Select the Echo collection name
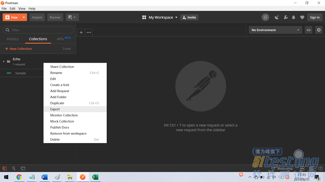Screen dimensions: 325x182 point(16,59)
